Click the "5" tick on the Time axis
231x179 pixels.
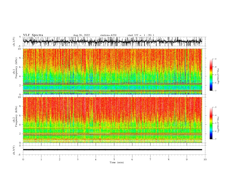pos(114,159)
